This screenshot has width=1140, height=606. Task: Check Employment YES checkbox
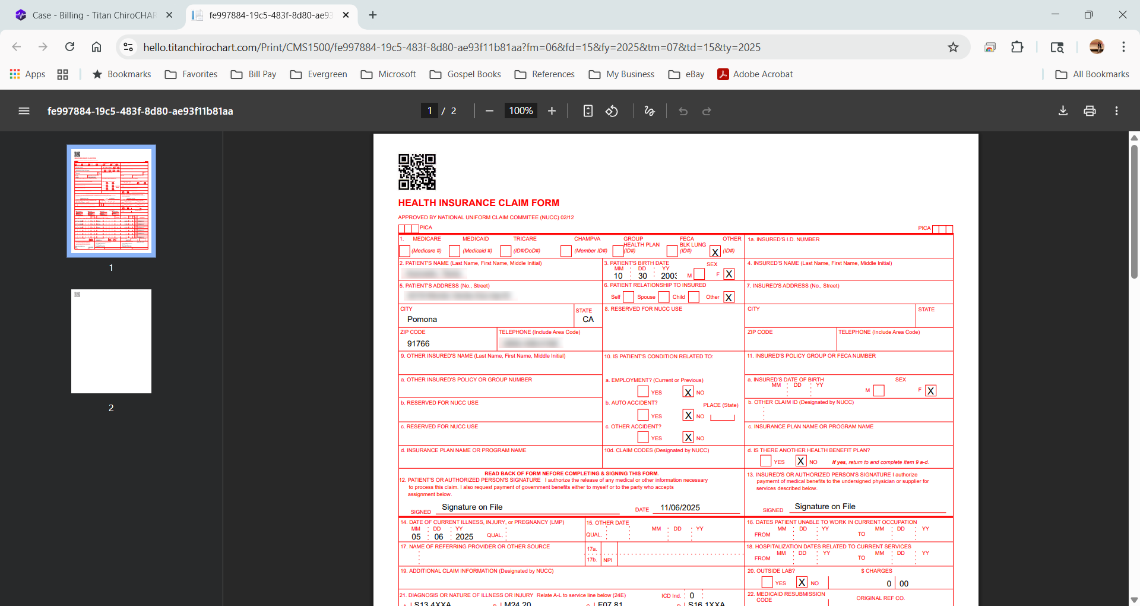[643, 392]
